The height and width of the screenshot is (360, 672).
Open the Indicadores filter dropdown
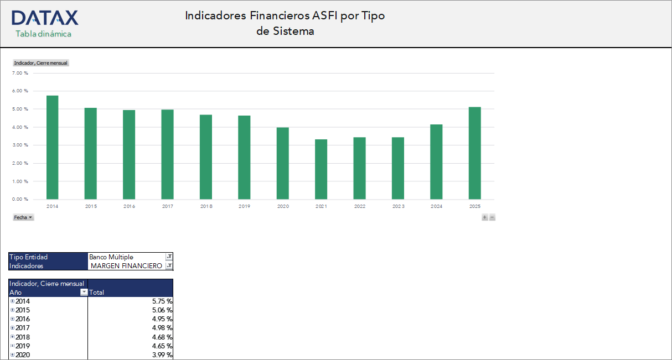(x=169, y=265)
